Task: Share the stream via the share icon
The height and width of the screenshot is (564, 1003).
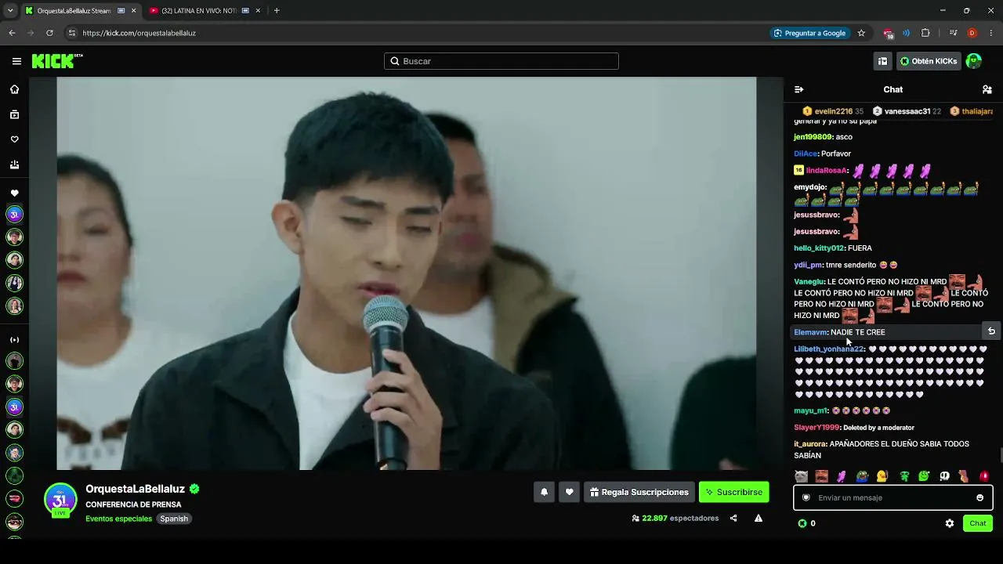Action: pos(733,518)
